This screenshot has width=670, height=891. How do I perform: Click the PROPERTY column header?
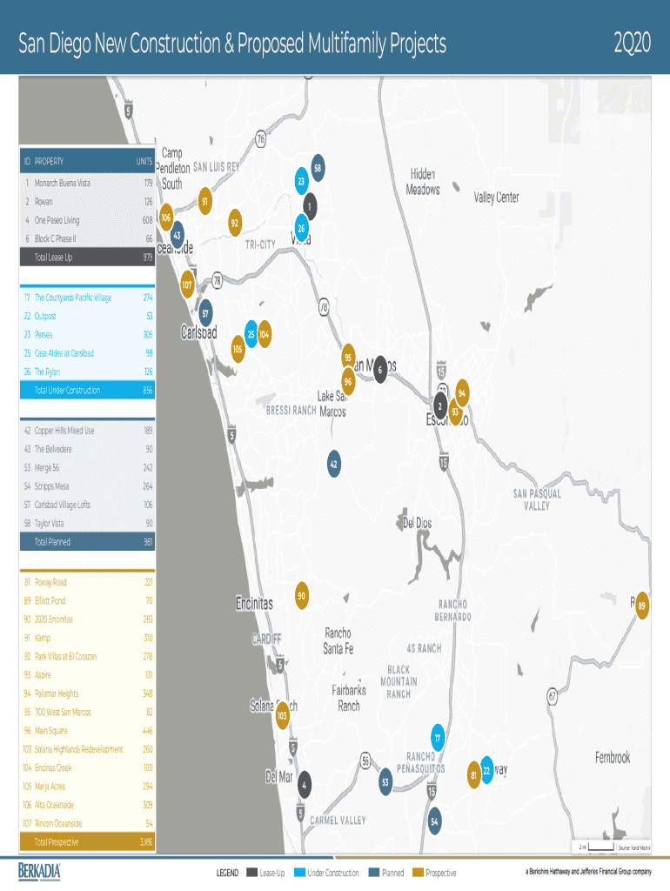49,162
